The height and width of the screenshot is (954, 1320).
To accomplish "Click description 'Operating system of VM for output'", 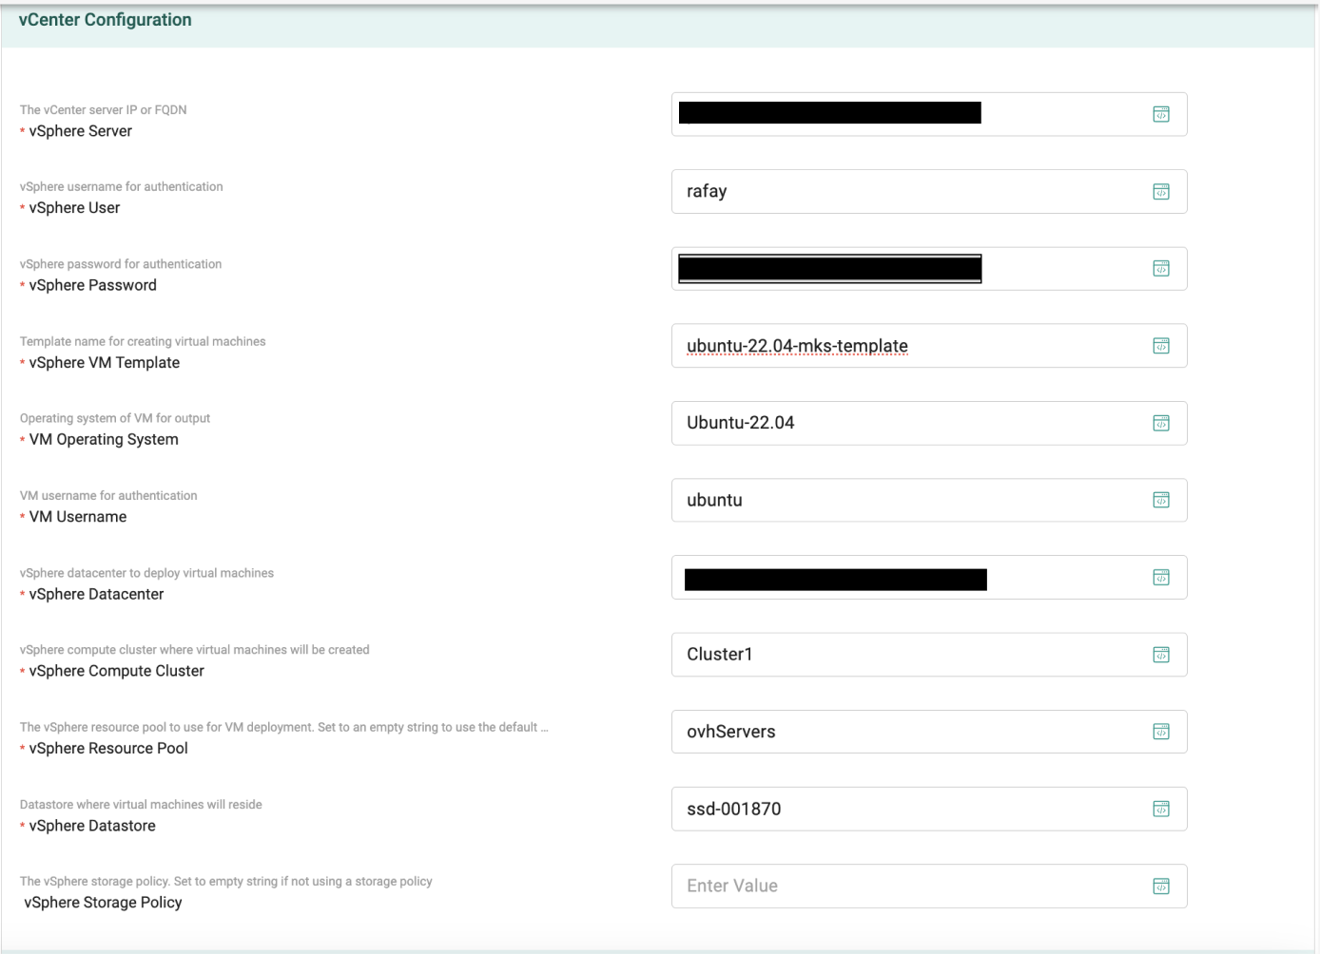I will tap(115, 418).
